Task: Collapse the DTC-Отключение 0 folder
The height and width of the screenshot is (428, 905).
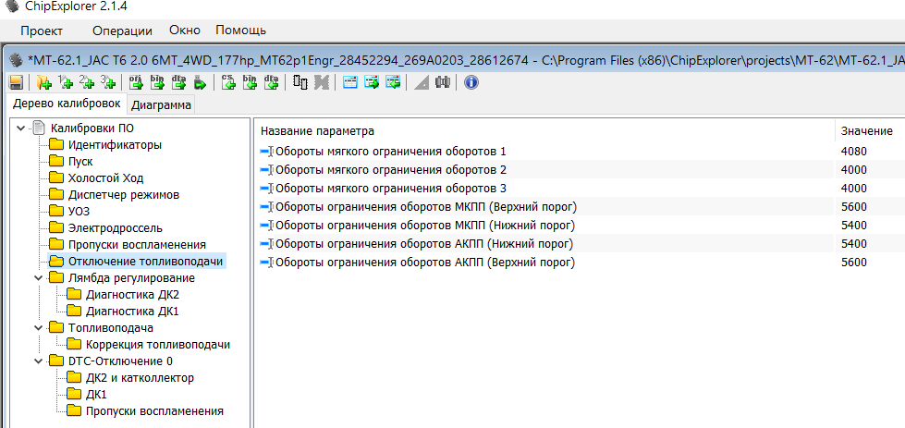Action: coord(38,361)
